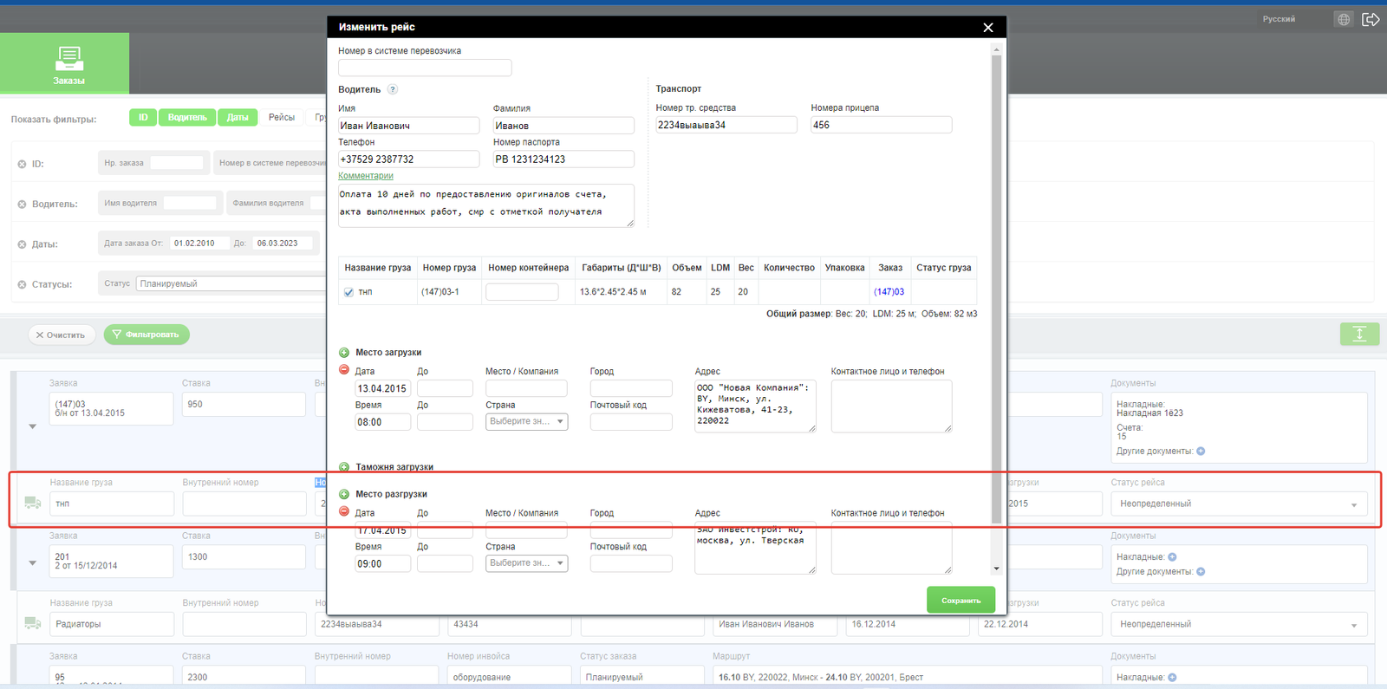This screenshot has height=689, width=1387.
Task: Click unloading time field 09:00
Action: tap(382, 563)
